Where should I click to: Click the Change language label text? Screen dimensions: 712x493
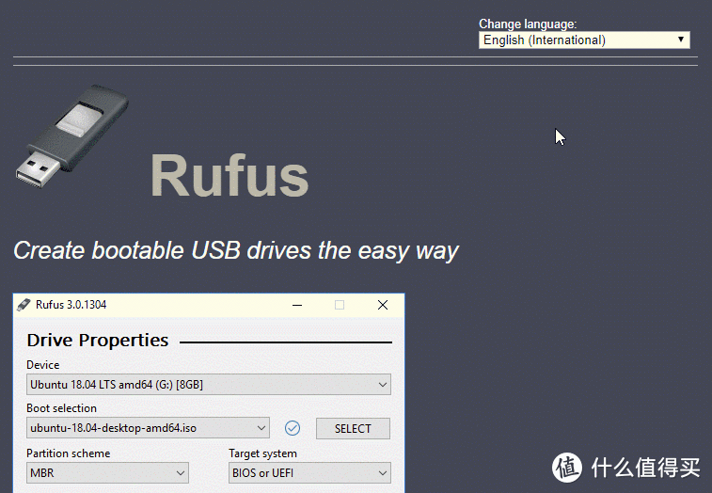[528, 24]
